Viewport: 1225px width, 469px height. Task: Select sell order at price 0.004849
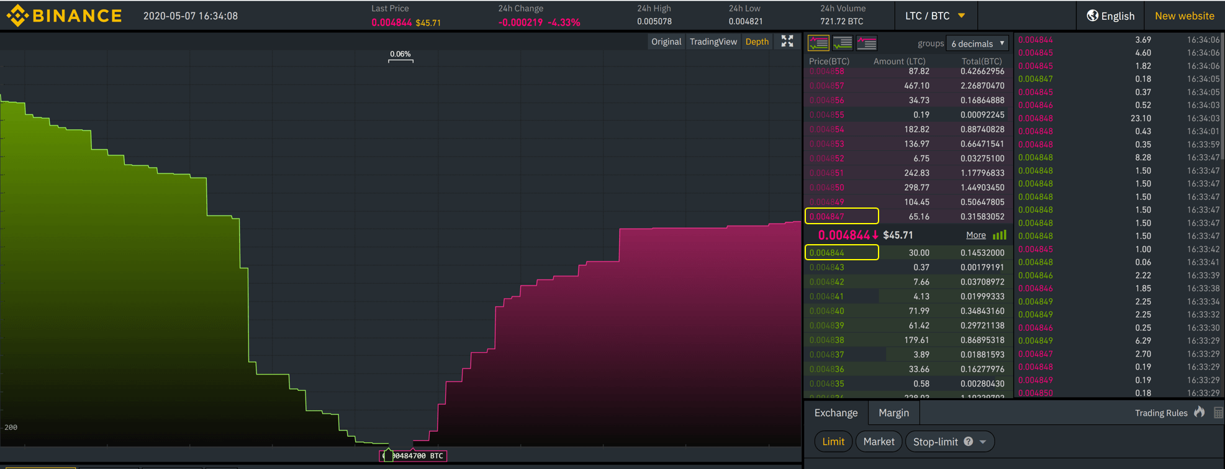[908, 202]
